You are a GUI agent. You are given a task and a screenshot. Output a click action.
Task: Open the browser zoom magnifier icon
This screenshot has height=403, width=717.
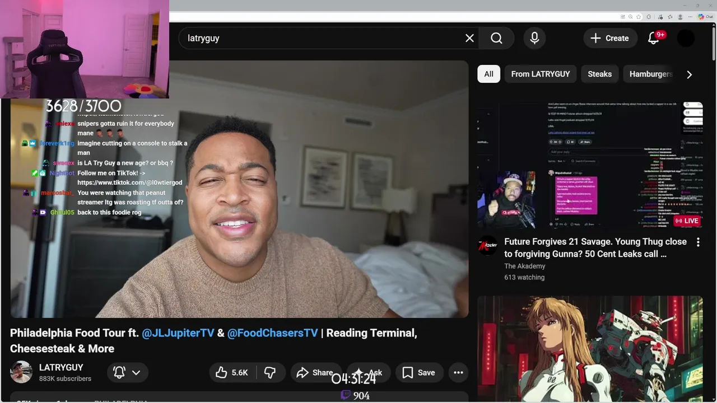(631, 17)
